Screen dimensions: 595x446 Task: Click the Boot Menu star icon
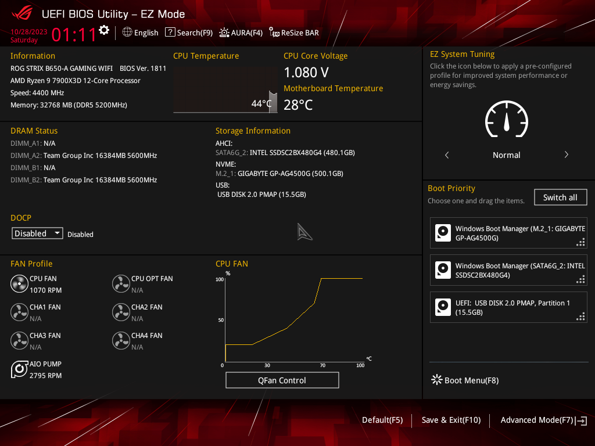coord(437,380)
